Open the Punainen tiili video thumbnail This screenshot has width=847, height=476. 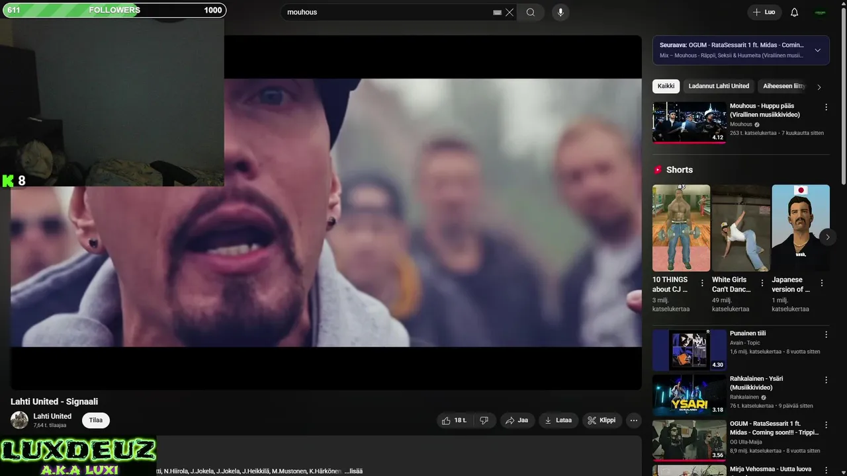point(690,350)
